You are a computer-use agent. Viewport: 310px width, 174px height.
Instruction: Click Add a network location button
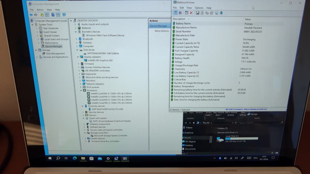pyautogui.click(x=231, y=114)
